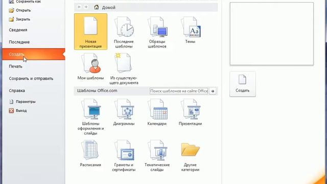The height and width of the screenshot is (184, 327).
Task: Click the blank presentation preview thumbnail
Action: (271, 34)
